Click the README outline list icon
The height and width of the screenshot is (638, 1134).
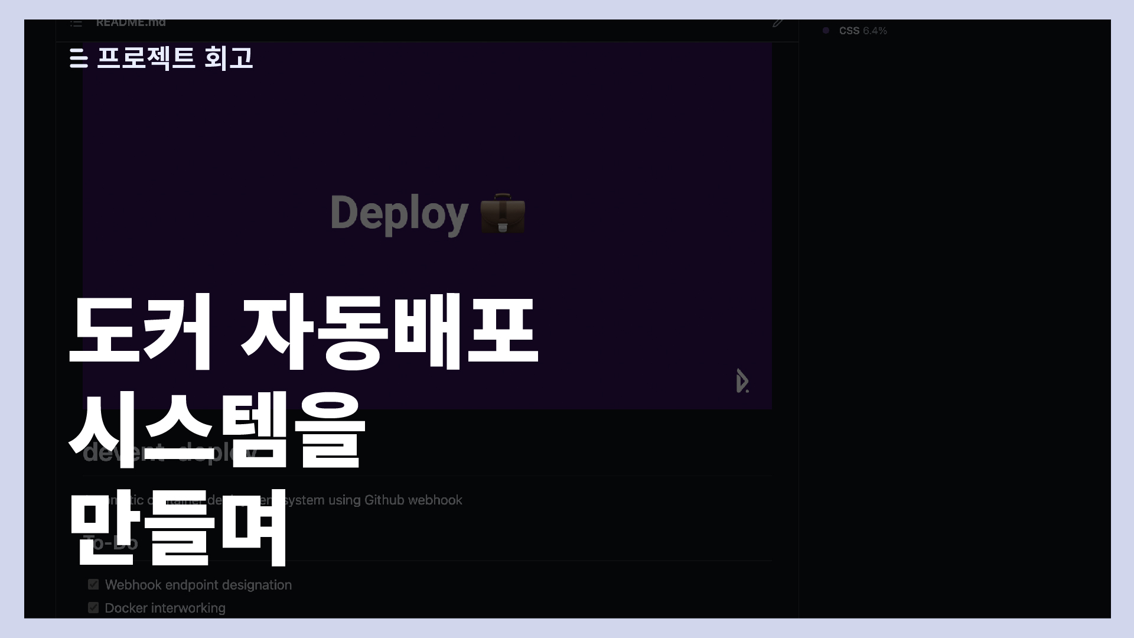click(76, 24)
